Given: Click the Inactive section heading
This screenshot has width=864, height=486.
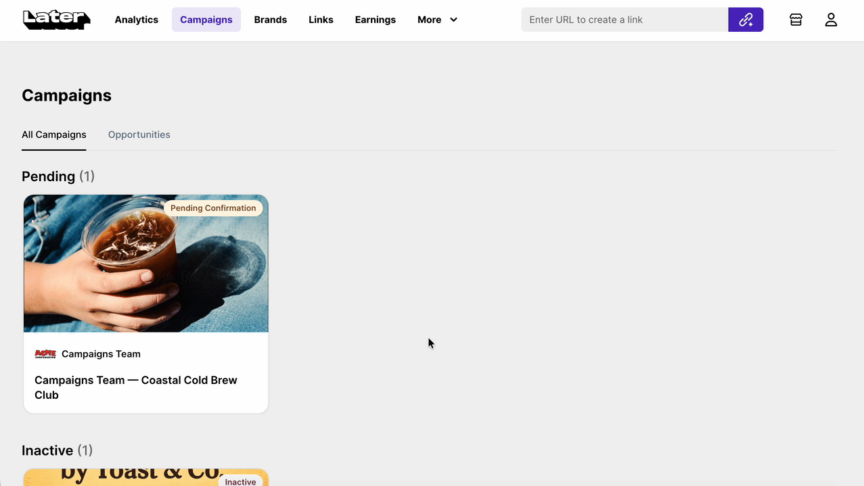Looking at the screenshot, I should (x=58, y=450).
